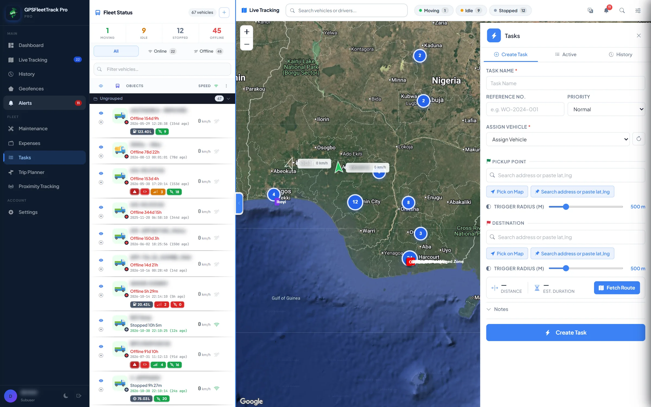Open the notifications bell with 11 badge
Image resolution: width=651 pixels, height=407 pixels.
click(x=606, y=11)
